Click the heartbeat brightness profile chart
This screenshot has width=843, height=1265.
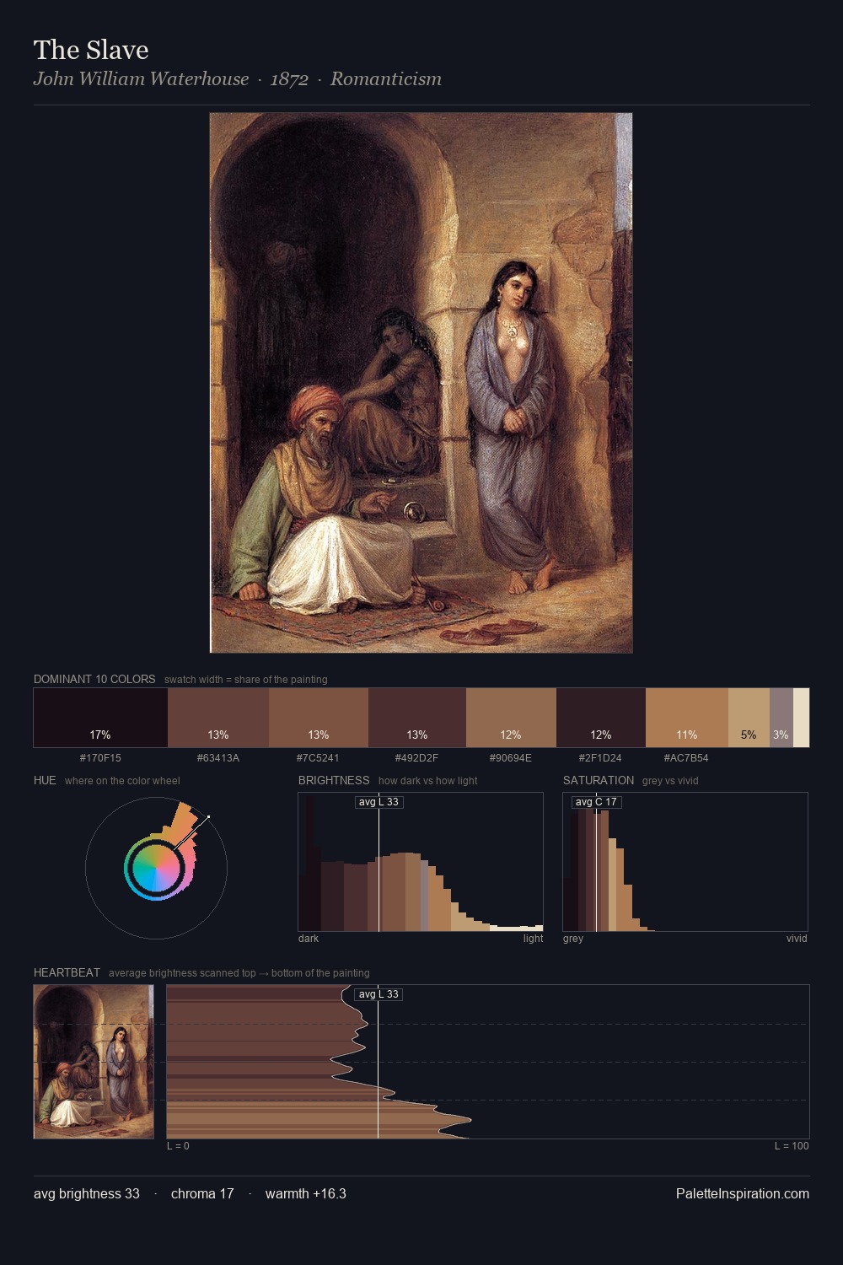pyautogui.click(x=488, y=1062)
